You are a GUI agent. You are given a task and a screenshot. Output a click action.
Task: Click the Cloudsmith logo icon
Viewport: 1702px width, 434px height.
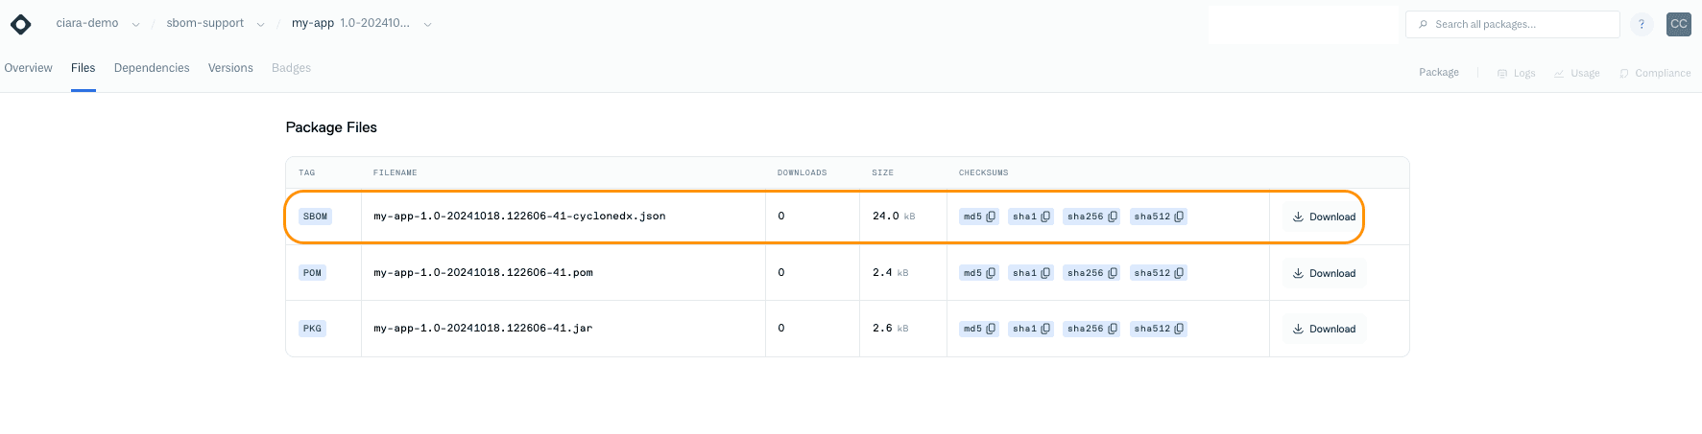pyautogui.click(x=20, y=24)
